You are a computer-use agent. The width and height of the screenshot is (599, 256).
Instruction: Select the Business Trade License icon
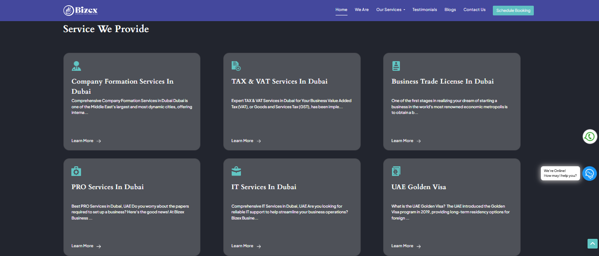(396, 66)
